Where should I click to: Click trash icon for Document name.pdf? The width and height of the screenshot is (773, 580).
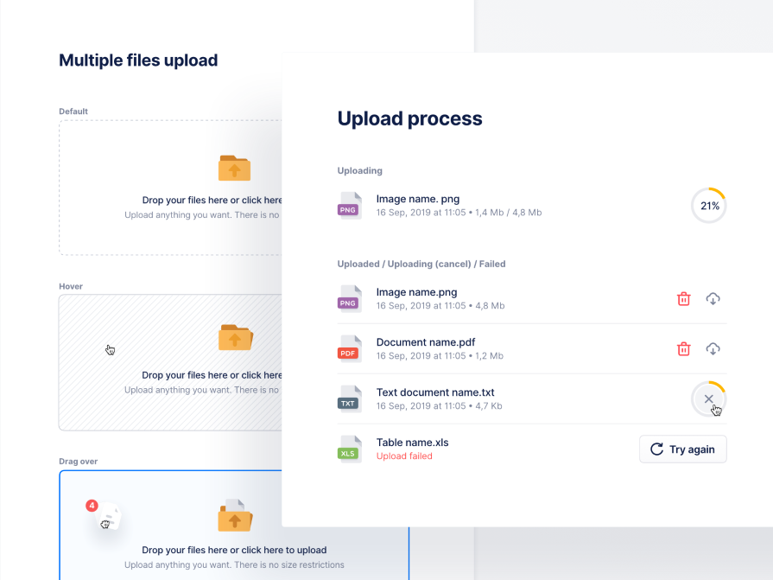[683, 349]
